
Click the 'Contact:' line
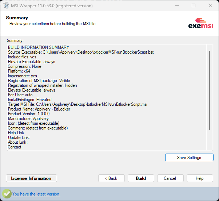click(15, 147)
